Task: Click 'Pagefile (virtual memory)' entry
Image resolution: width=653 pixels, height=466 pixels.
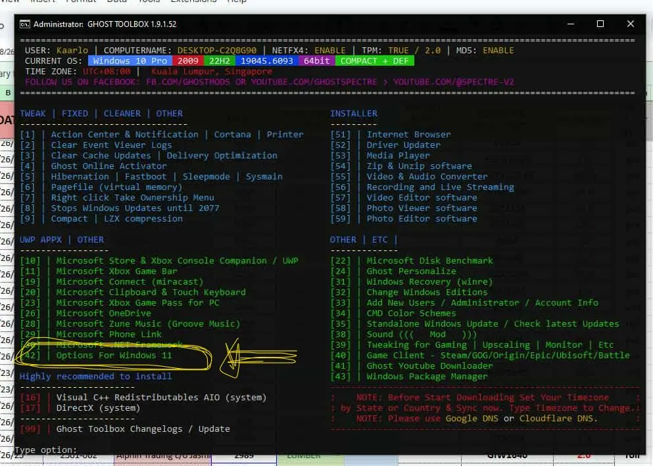Action: pos(116,187)
